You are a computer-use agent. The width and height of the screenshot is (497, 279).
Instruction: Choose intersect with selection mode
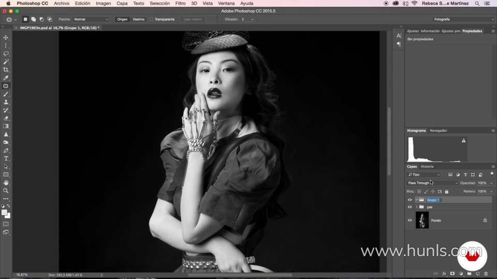(50, 19)
